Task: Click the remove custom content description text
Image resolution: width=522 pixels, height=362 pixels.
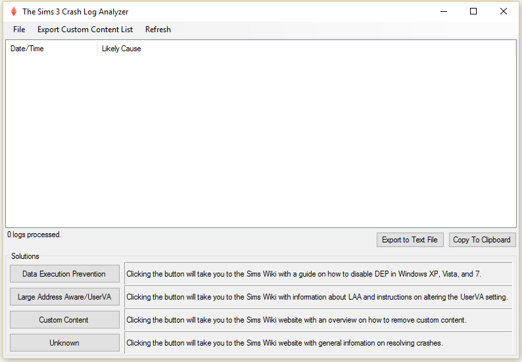Action: click(297, 320)
